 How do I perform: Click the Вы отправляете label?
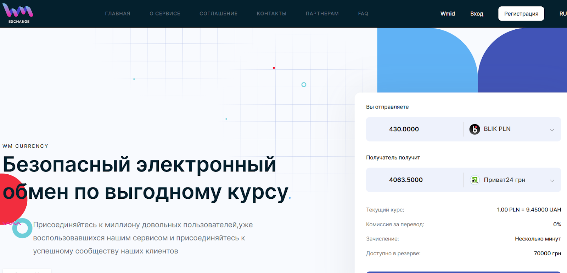click(x=387, y=107)
